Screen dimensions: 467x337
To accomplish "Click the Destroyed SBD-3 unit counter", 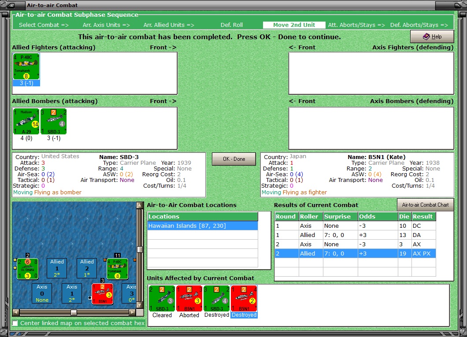I will pyautogui.click(x=216, y=298).
